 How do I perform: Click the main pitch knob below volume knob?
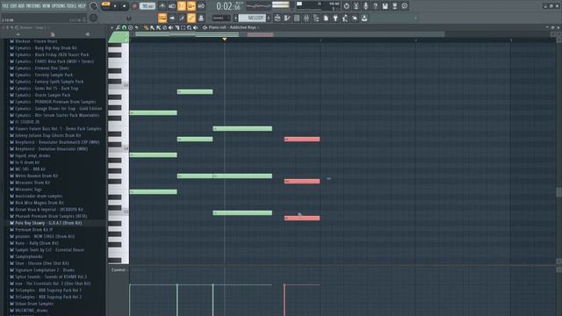tap(94, 18)
